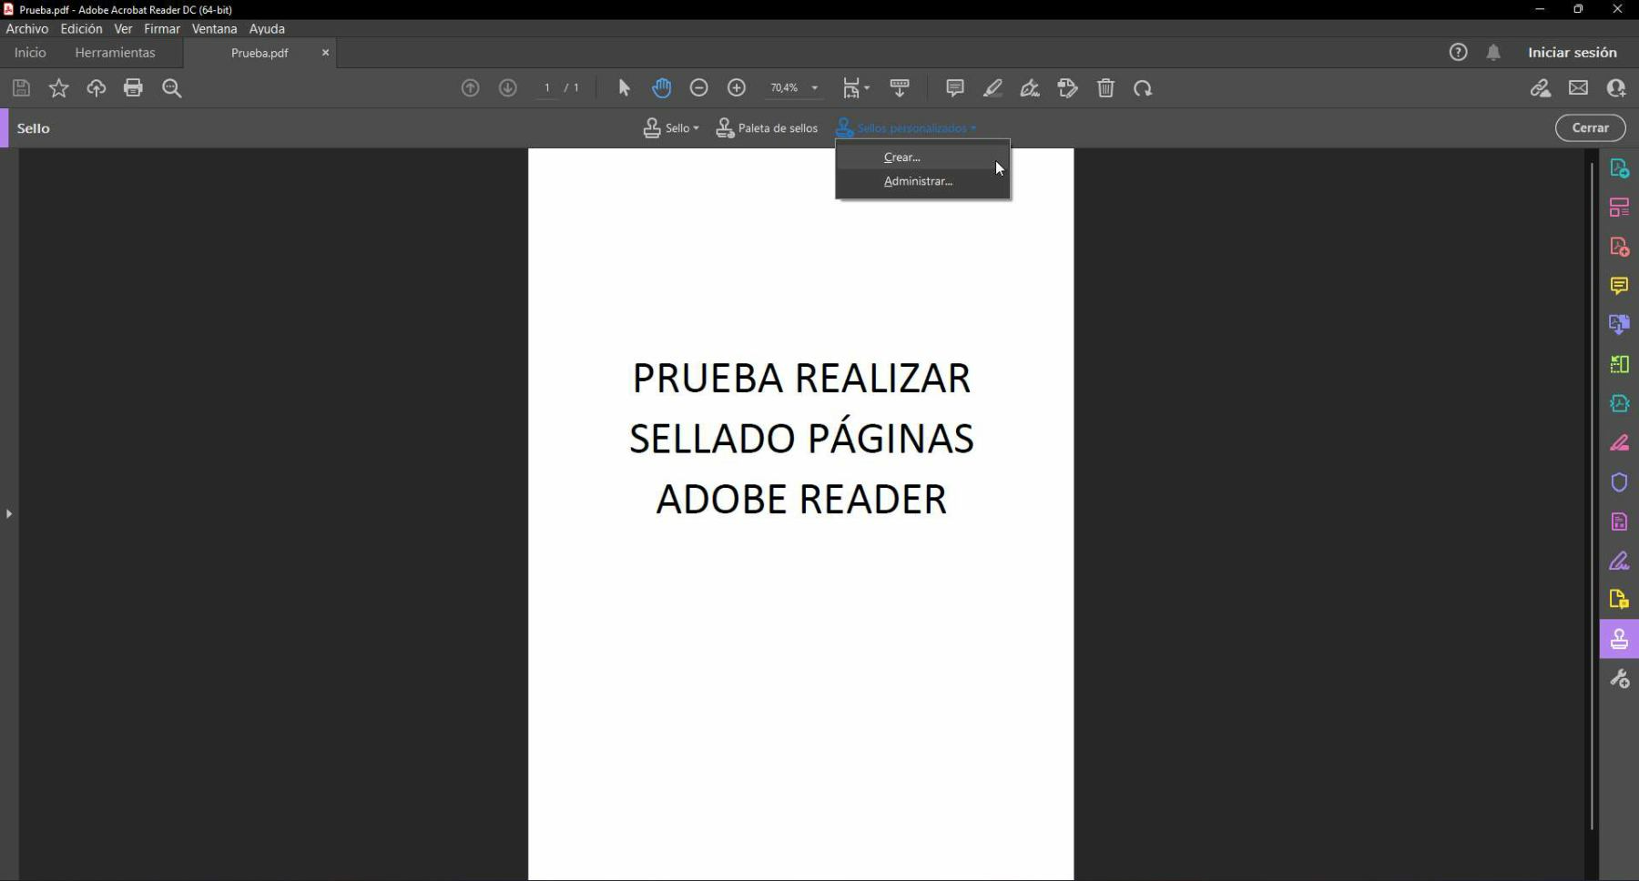This screenshot has height=881, width=1639.
Task: Add a sticky note comment
Action: (x=954, y=88)
